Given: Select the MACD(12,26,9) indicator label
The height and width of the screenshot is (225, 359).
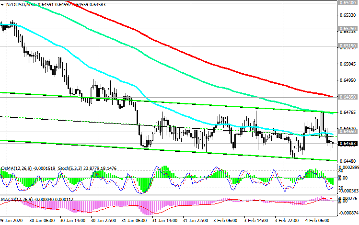Looking at the screenshot, I should coord(16,199).
